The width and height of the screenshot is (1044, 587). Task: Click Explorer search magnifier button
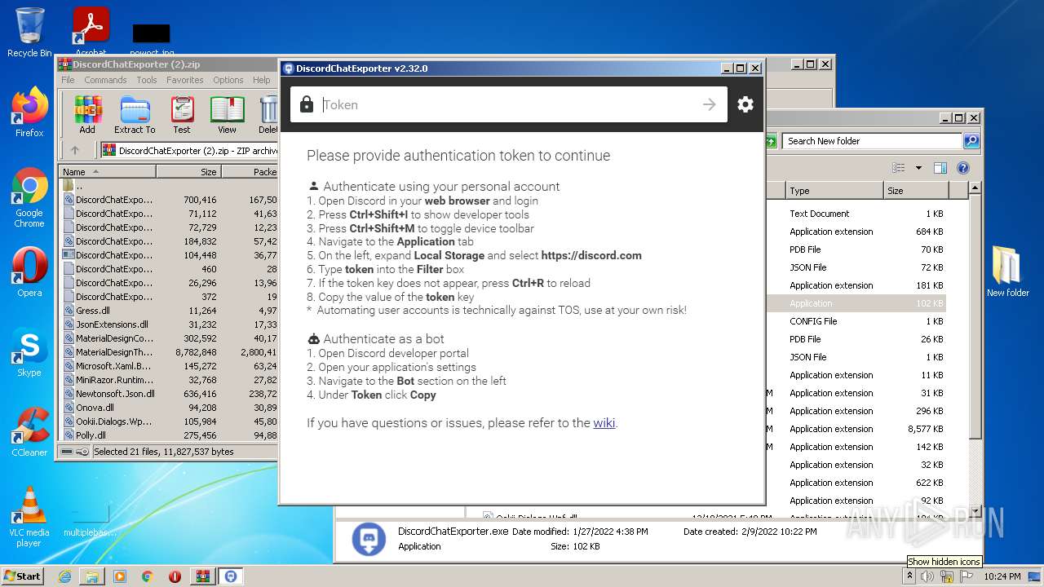click(971, 141)
